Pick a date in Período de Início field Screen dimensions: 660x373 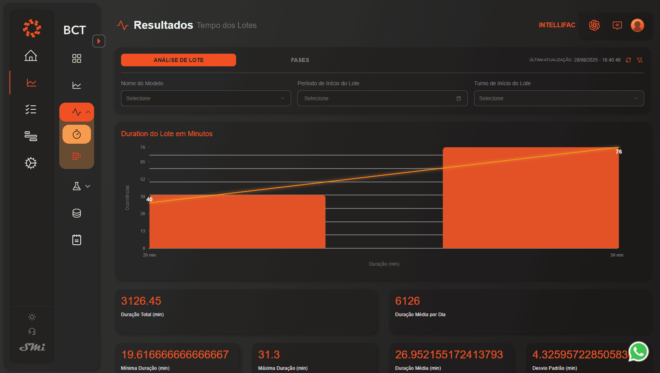[382, 98]
